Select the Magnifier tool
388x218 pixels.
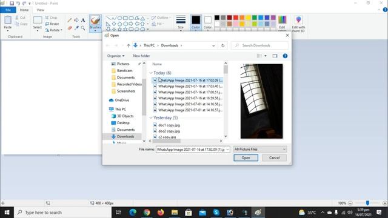coord(83,28)
